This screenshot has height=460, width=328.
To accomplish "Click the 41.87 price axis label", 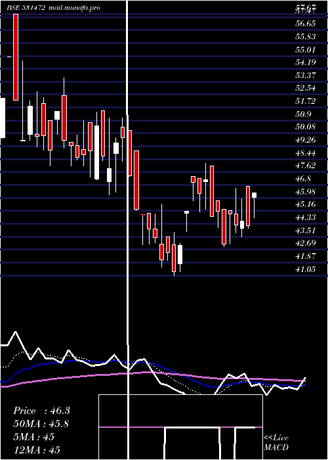I will pyautogui.click(x=306, y=256).
